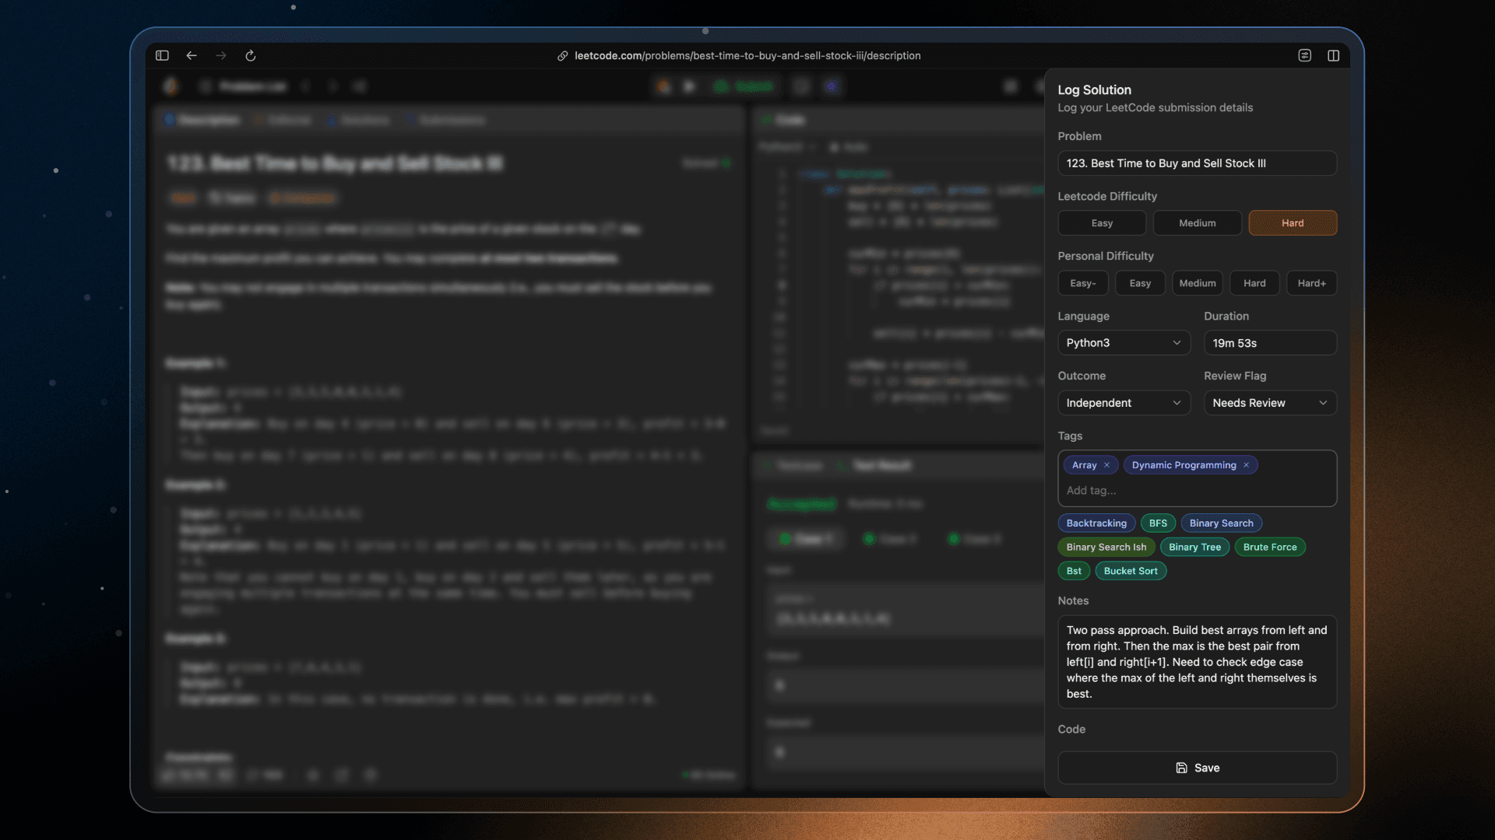The height and width of the screenshot is (840, 1495).
Task: Add the Binary Search Ish tag
Action: pyautogui.click(x=1106, y=548)
